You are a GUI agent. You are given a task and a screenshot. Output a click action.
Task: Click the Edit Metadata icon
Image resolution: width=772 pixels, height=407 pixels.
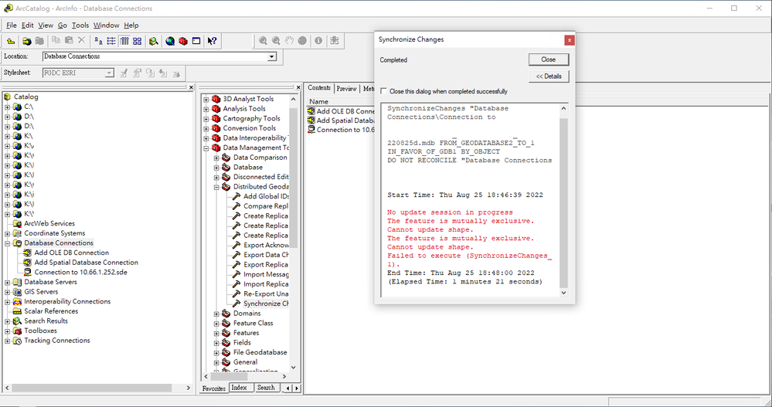[124, 73]
